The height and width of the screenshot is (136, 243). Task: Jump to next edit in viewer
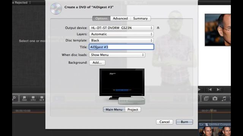tap(219, 90)
